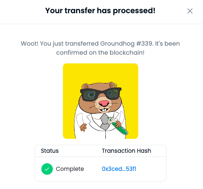This screenshot has width=203, height=189.
Task: Click the groundhog's front teeth
Action: click(x=104, y=110)
